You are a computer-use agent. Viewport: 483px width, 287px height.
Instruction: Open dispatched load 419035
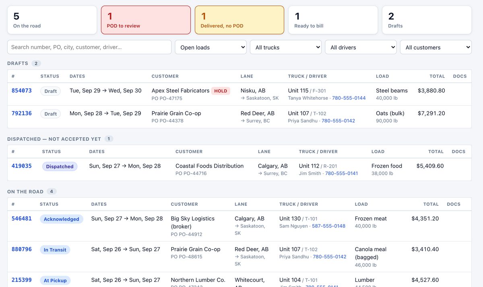pyautogui.click(x=22, y=166)
